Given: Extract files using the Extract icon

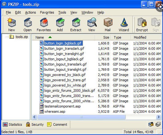Looking at the screenshot, I should (76, 22).
